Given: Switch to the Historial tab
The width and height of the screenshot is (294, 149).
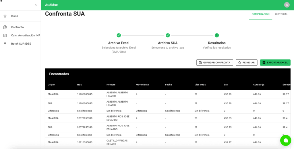Looking at the screenshot, I should point(281,14).
